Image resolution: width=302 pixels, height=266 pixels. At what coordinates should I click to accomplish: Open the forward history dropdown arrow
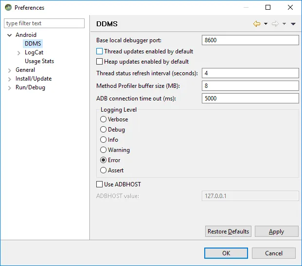pyautogui.click(x=284, y=24)
